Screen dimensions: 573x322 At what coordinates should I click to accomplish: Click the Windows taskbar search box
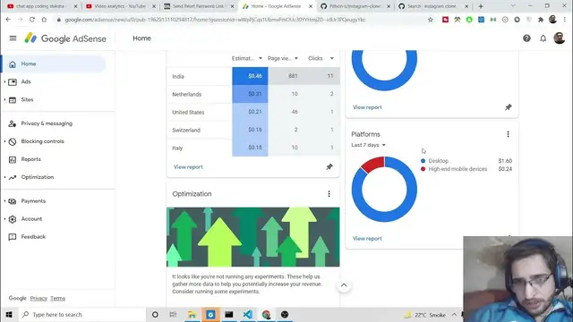pyautogui.click(x=82, y=314)
